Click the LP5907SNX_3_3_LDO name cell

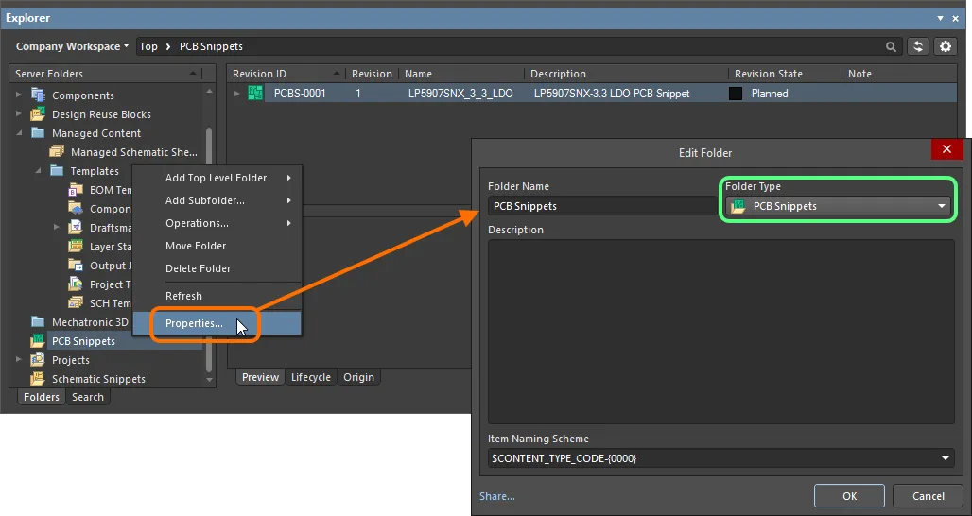point(460,94)
